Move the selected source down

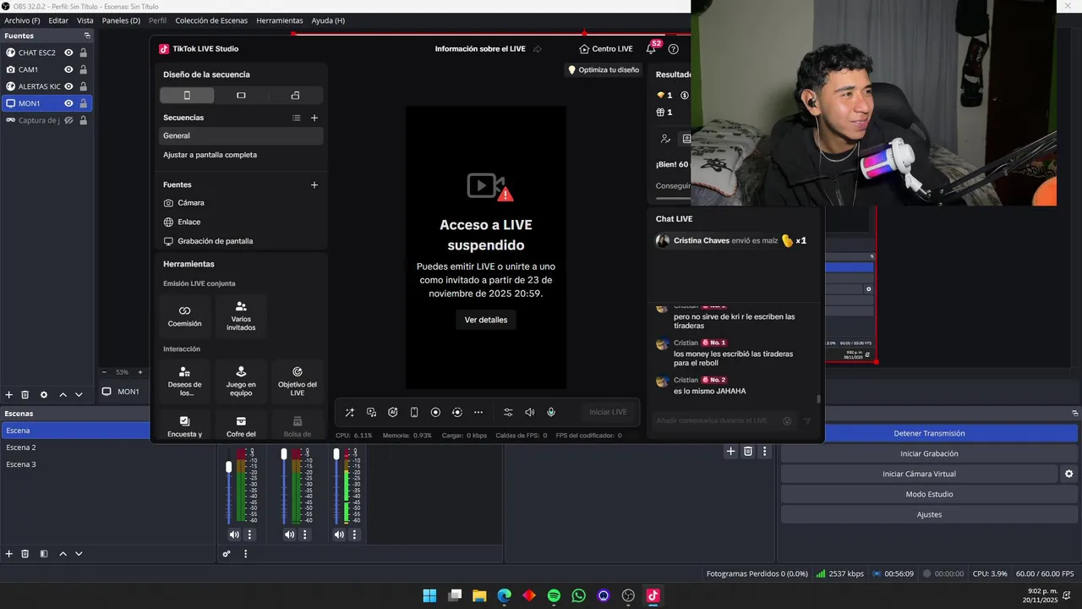79,395
